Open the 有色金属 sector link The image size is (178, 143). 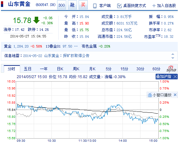tap(89, 46)
